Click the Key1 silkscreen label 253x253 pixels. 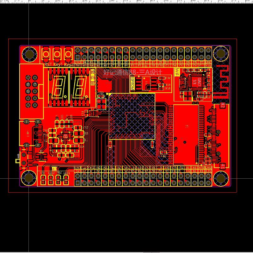coord(58,65)
